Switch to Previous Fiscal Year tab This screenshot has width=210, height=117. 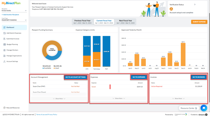click(82, 22)
